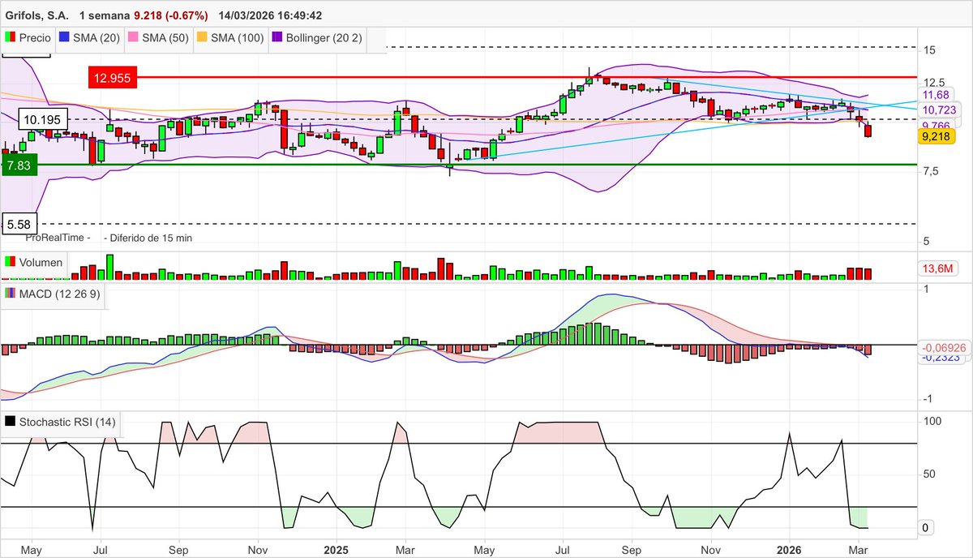Click the 14/03/2026 16:49:42 timestamp
This screenshot has width=973, height=558.
[x=269, y=15]
